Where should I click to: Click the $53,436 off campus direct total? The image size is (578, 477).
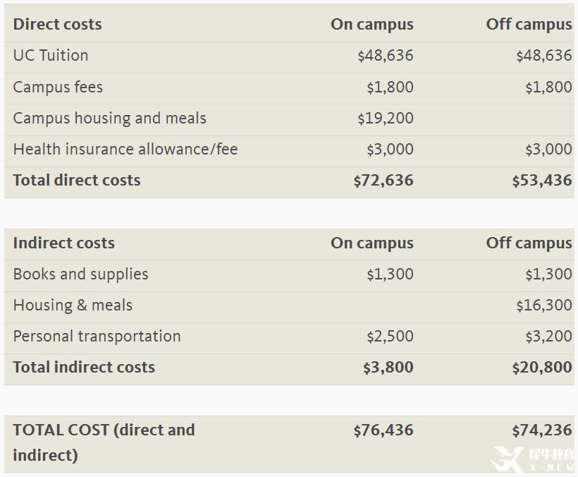[542, 180]
